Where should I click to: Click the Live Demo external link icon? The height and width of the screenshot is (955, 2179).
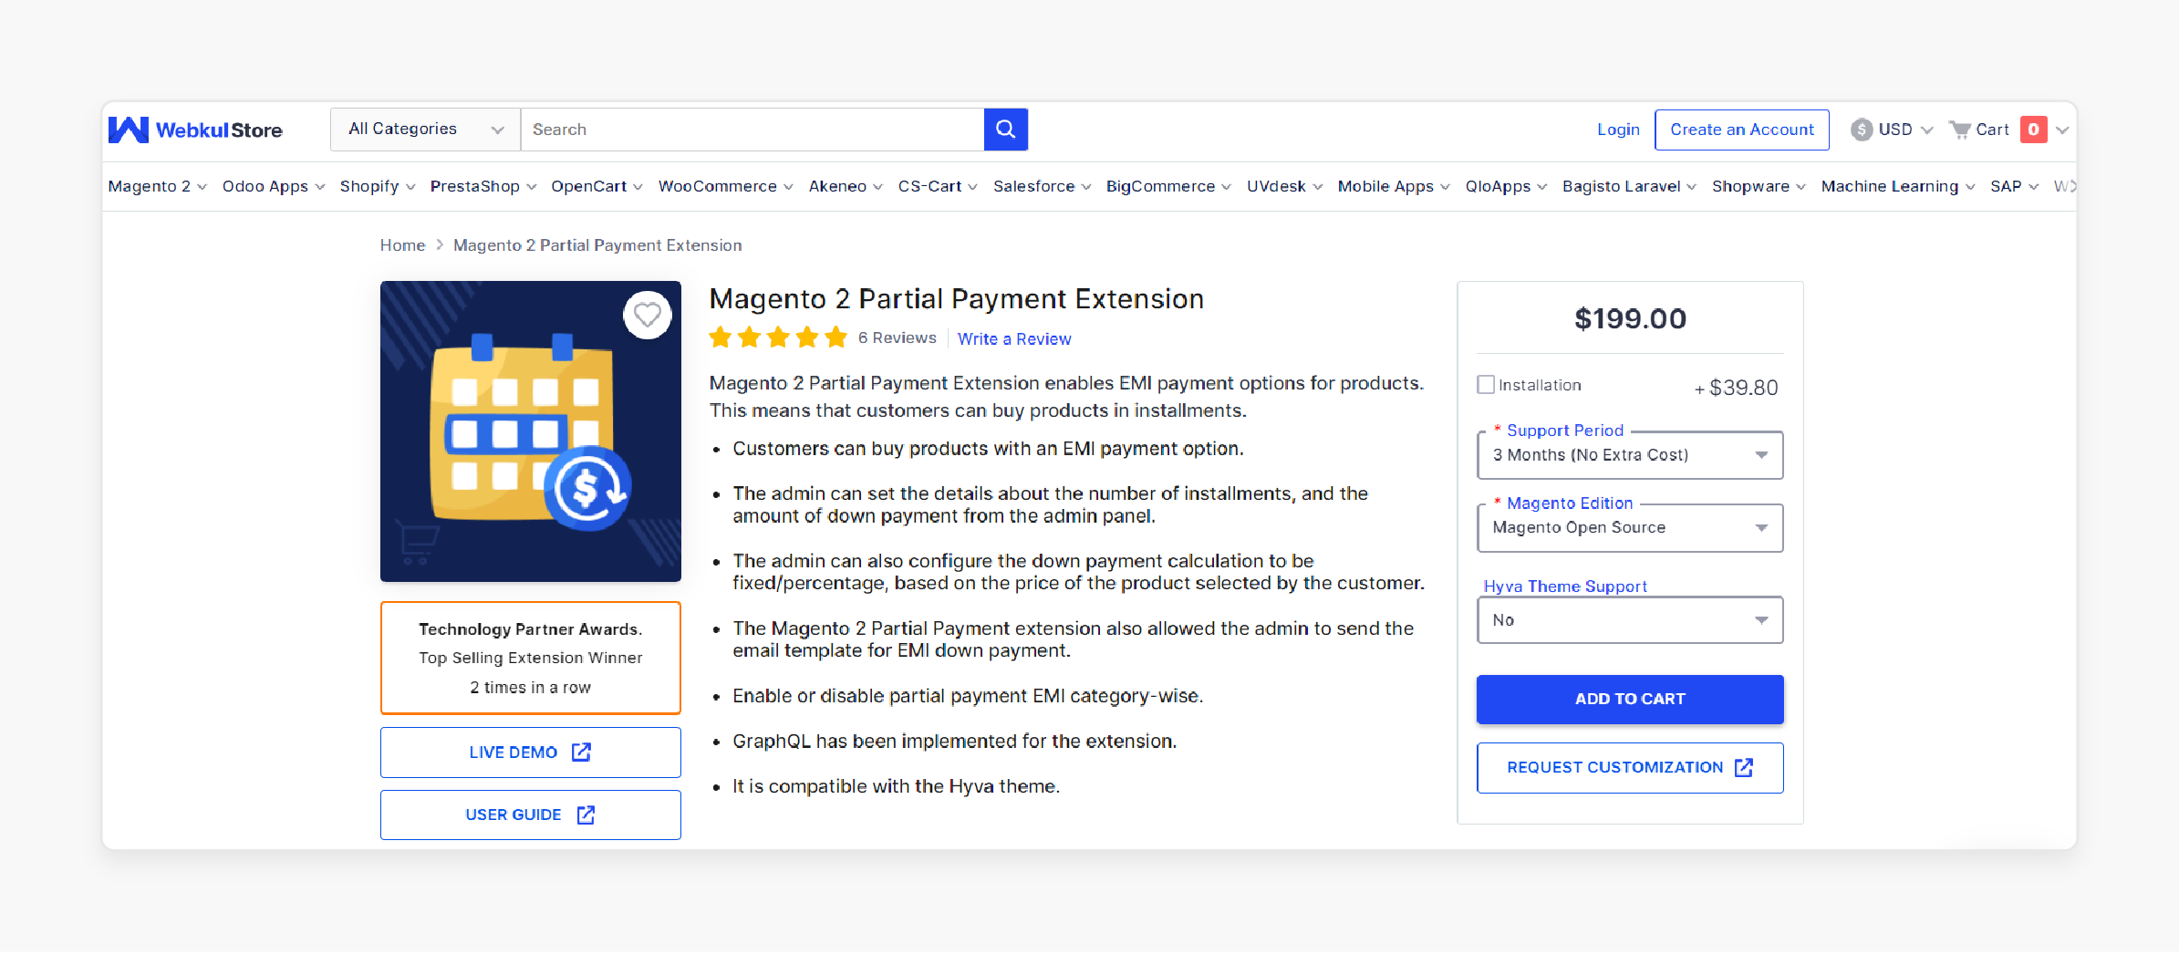pyautogui.click(x=580, y=753)
